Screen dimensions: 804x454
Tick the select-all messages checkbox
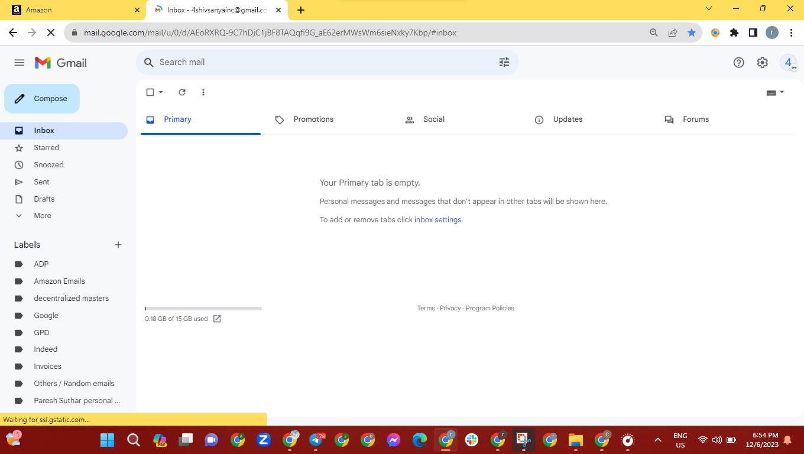coord(150,92)
